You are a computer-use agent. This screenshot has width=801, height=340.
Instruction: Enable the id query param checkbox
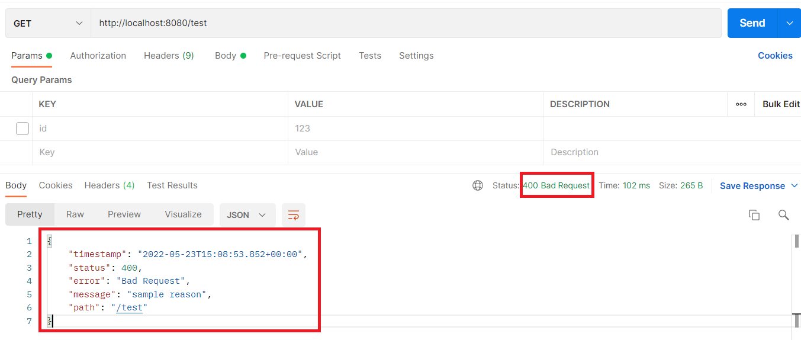tap(22, 128)
